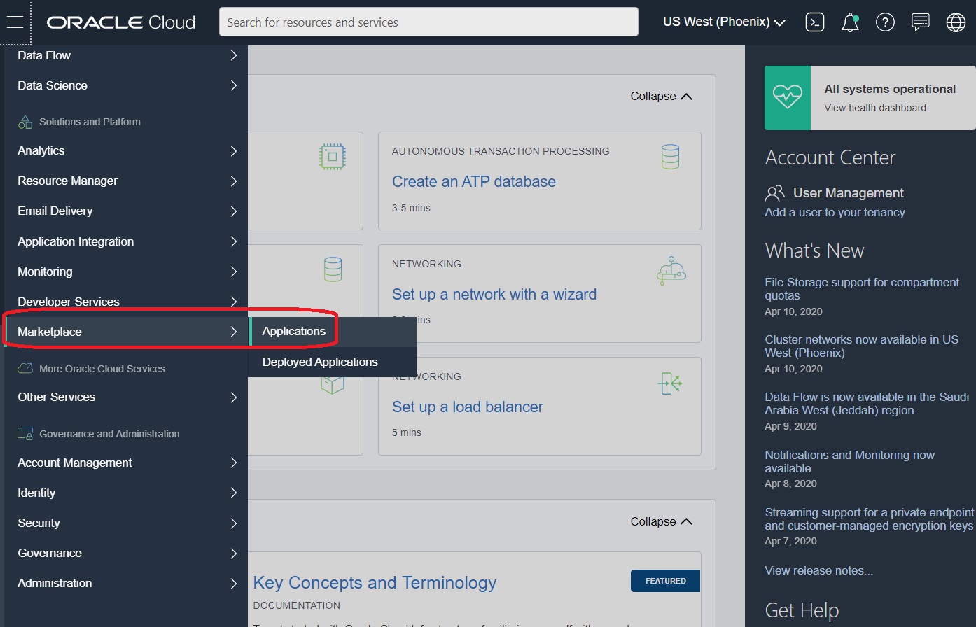Screen dimensions: 976x627
Task: Toggle the hamburger navigation menu
Action: pos(15,22)
